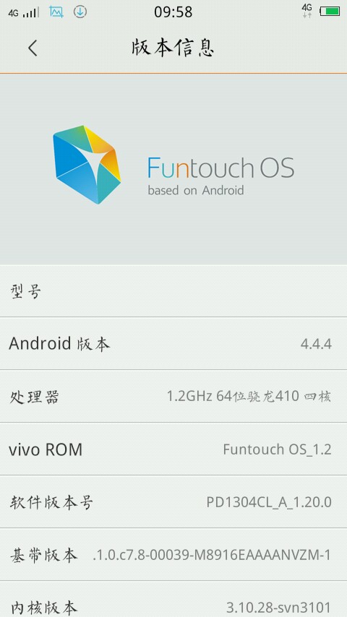Screen dimensions: 347x617
Task: Select the Android 版本 row
Action: (173, 343)
